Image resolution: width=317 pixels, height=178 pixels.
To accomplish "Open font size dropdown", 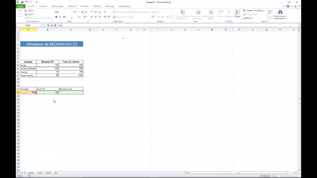I will pos(79,12).
